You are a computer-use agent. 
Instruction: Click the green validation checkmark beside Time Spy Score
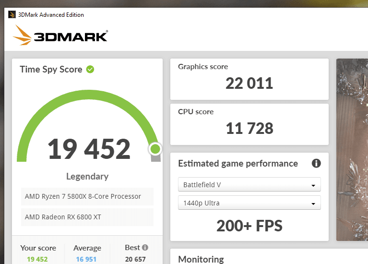(90, 69)
